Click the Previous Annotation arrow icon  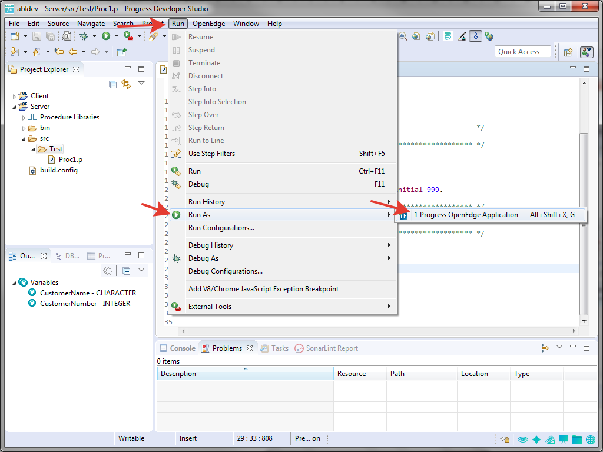click(x=37, y=52)
